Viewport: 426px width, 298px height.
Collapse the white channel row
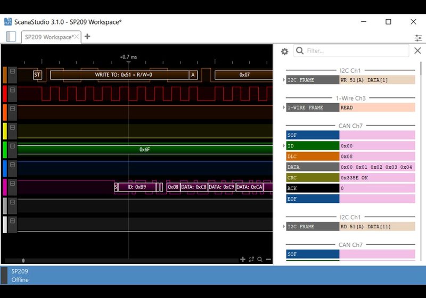(12, 221)
